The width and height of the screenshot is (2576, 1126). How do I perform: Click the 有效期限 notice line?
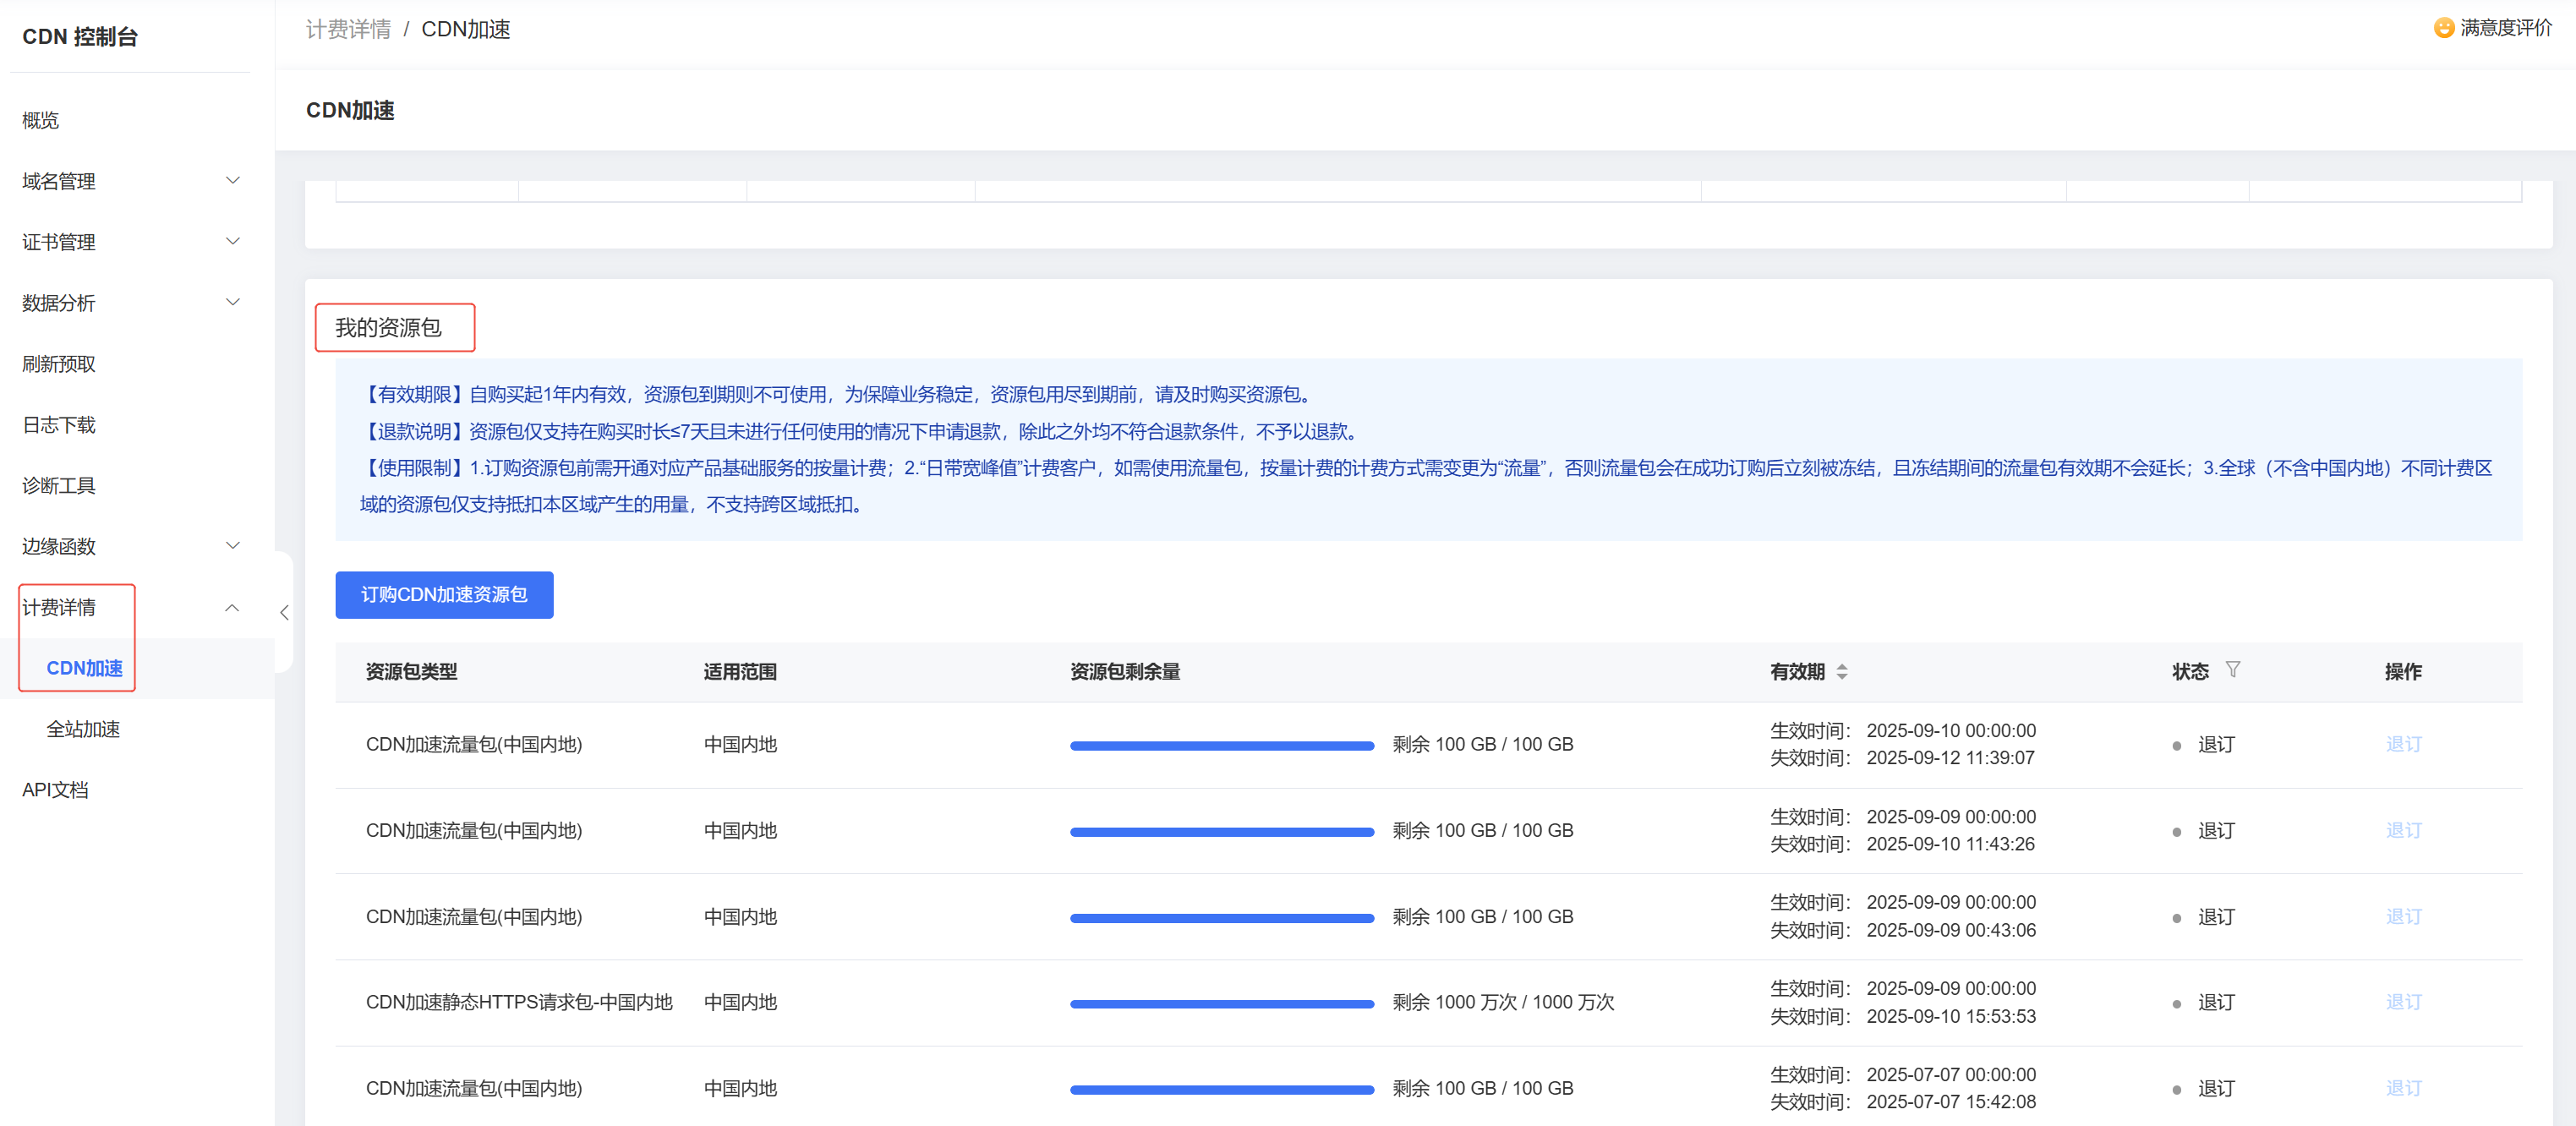(838, 394)
